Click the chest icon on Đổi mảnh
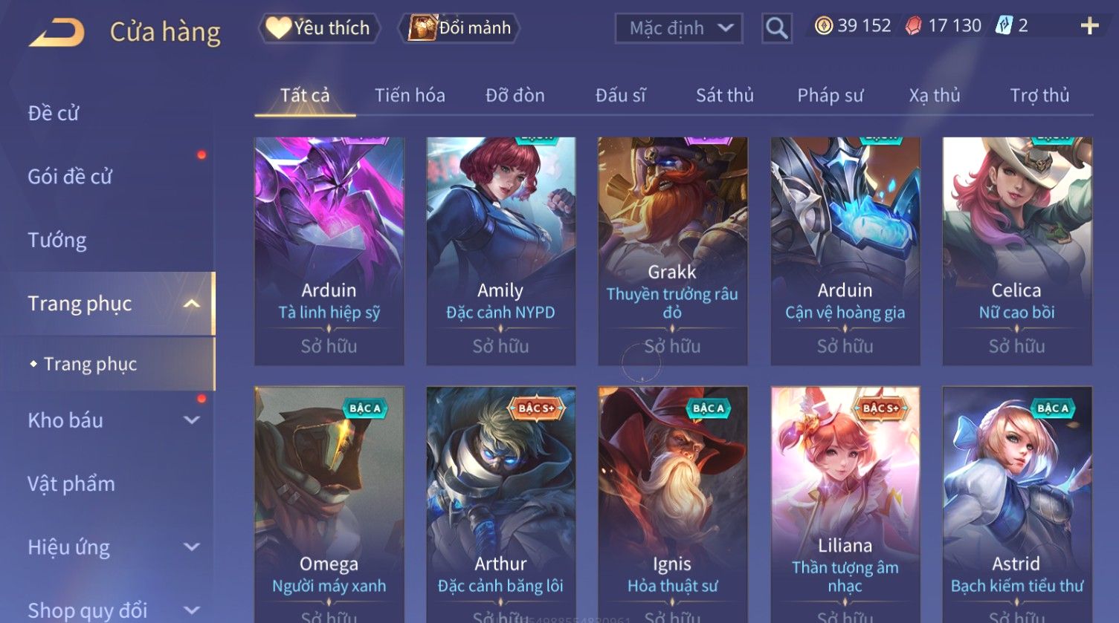 coord(422,28)
